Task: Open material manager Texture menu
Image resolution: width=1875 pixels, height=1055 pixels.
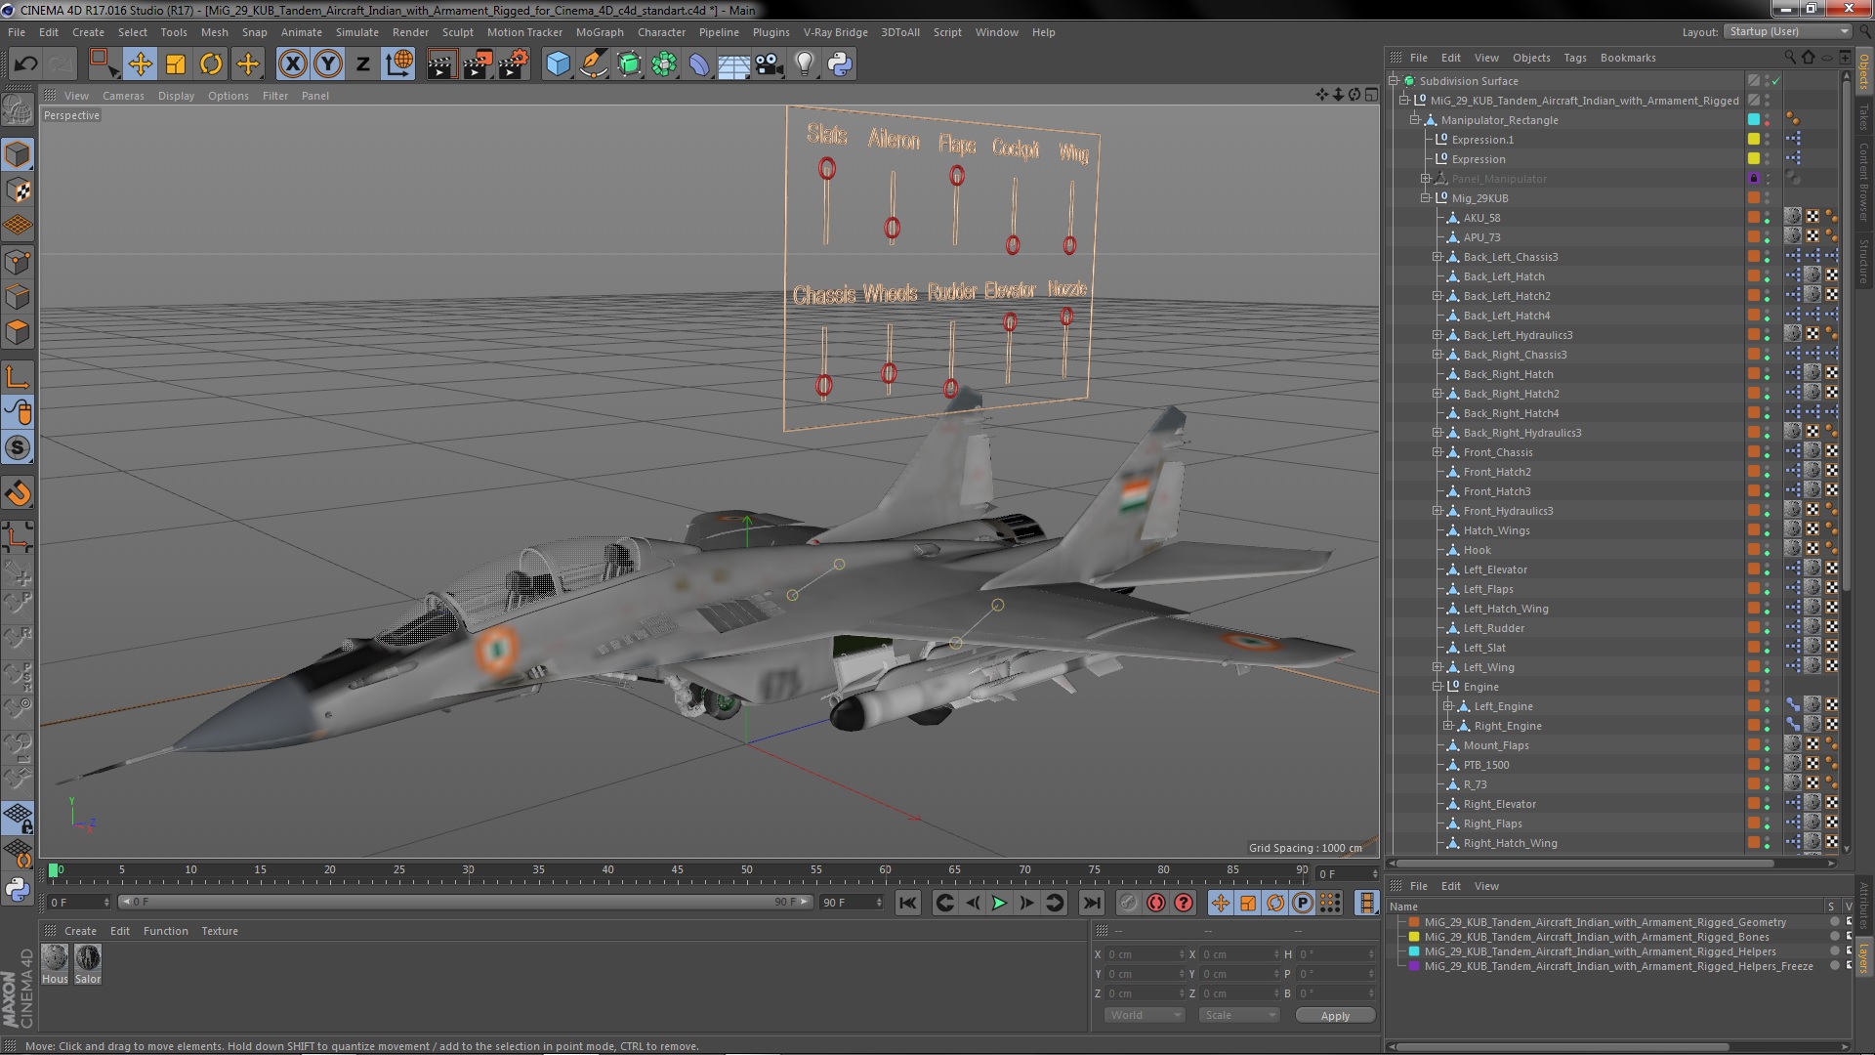Action: click(x=220, y=931)
